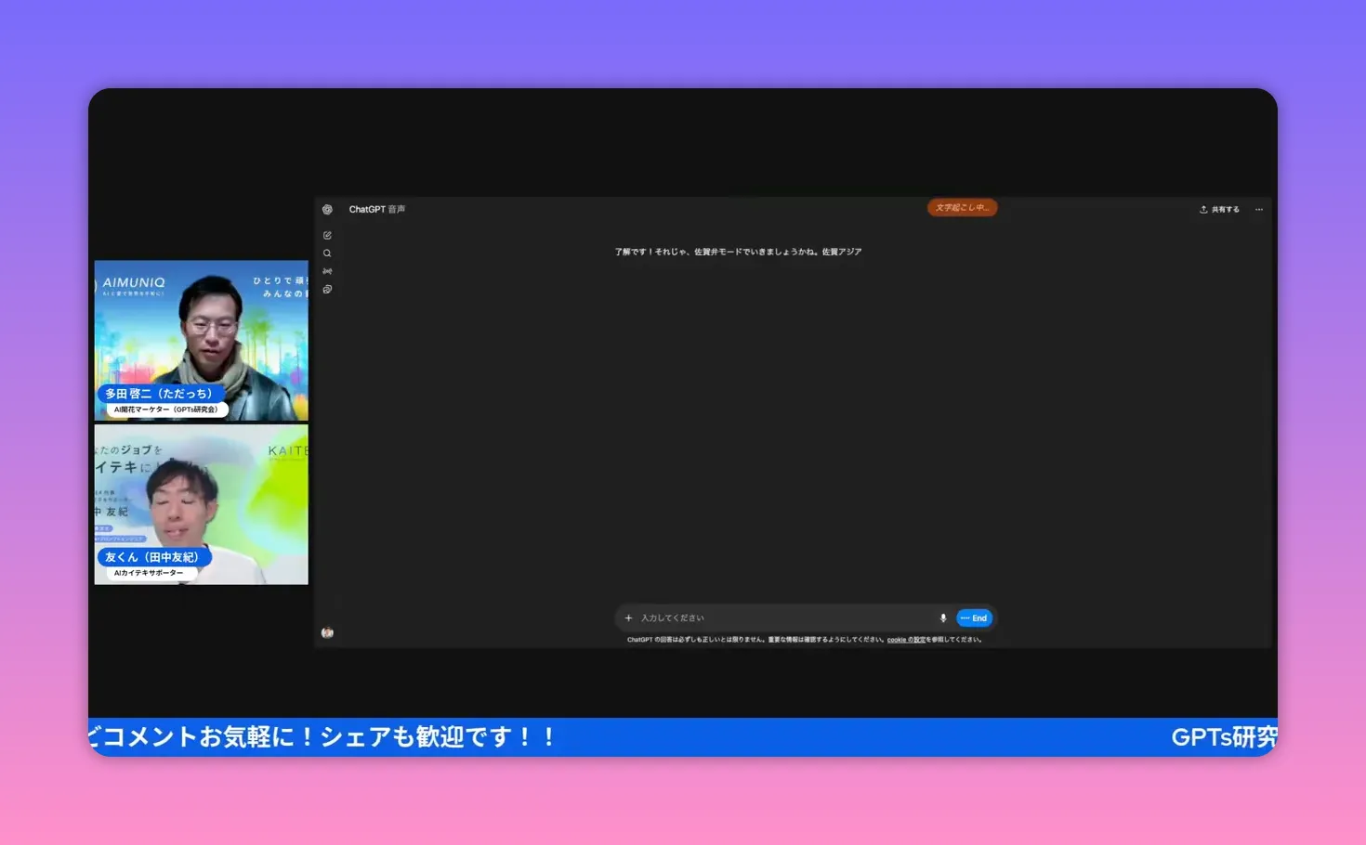Select the search icon in the sidebar
Viewport: 1366px width, 845px height.
(327, 253)
